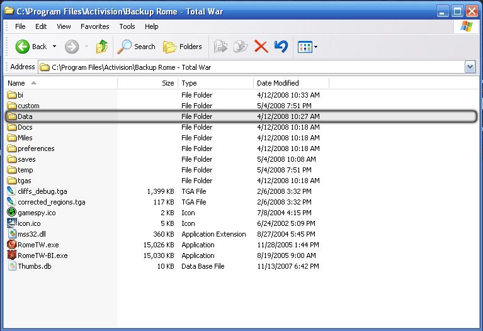Select the corrected_regions.tga file icon
Screen dimensions: 483x331
[11, 201]
